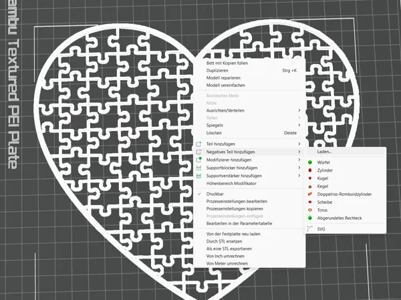
Task: Expand the Supportverstärker hinzufügen submenu arrow
Action: 299,176
